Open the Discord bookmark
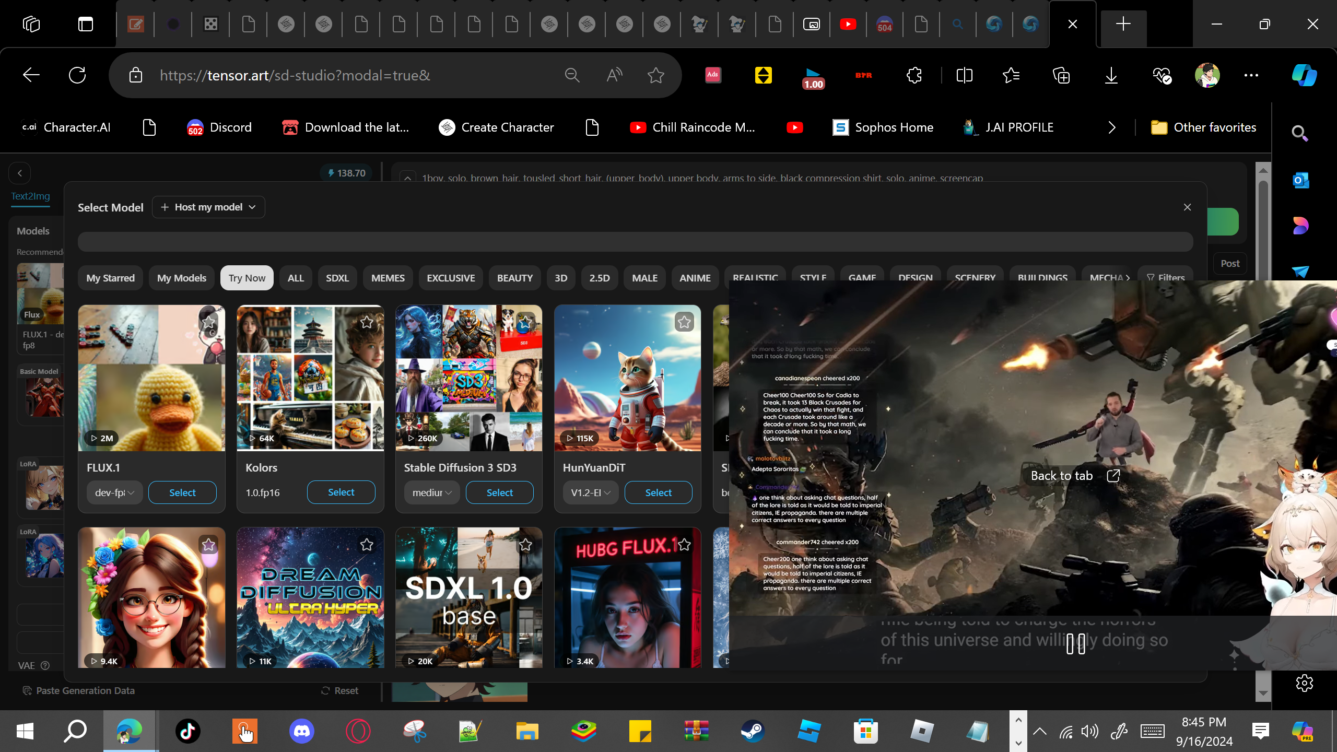Screen dimensions: 1337x752 coord(219,127)
